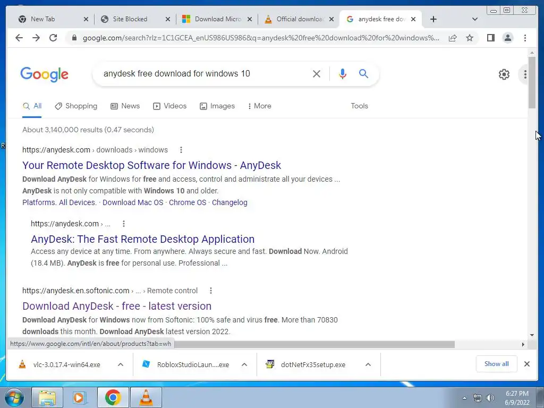The height and width of the screenshot is (408, 544).
Task: Click the horizontal scrollbar right arrow
Action: point(523,344)
